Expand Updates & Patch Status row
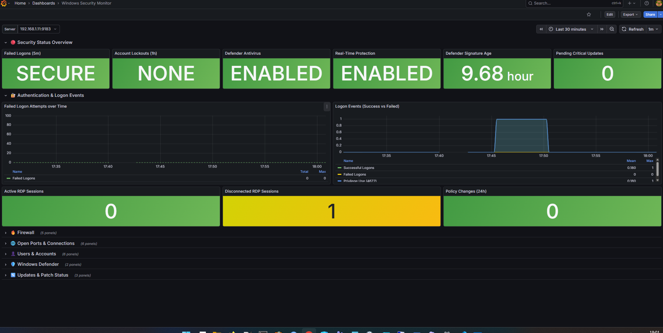Screen dimensions: 663x333 (x=6, y=275)
